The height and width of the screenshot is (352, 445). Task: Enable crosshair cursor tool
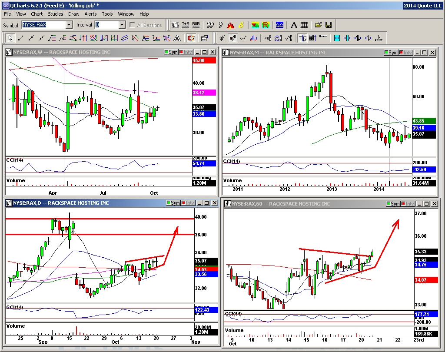pyautogui.click(x=302, y=38)
